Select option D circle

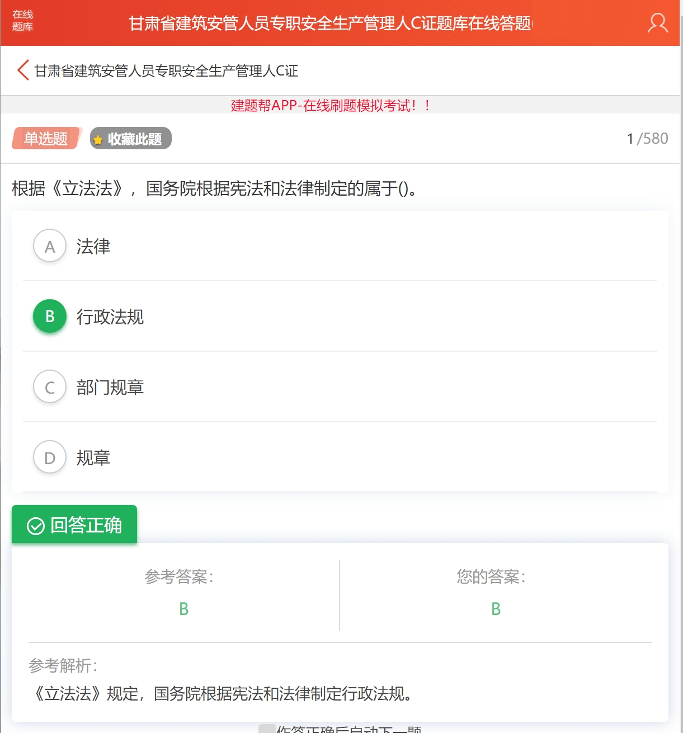coord(50,457)
